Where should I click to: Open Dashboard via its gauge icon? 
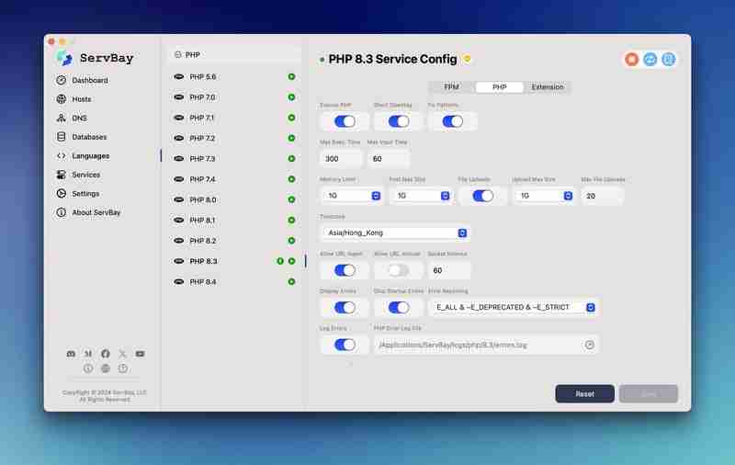[62, 80]
